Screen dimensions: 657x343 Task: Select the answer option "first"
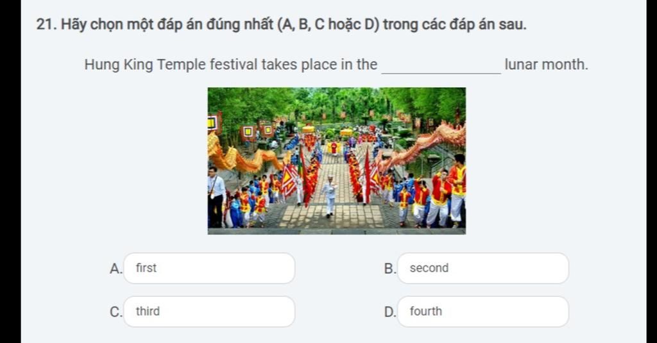click(209, 268)
